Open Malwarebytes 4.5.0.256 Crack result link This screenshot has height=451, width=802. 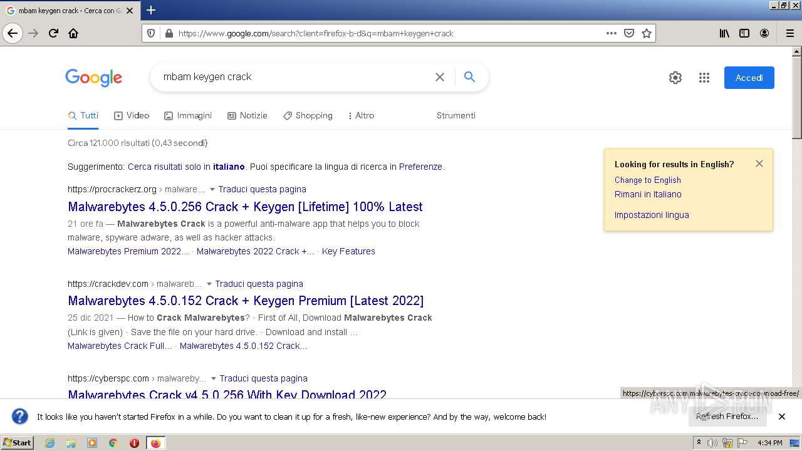coord(245,207)
